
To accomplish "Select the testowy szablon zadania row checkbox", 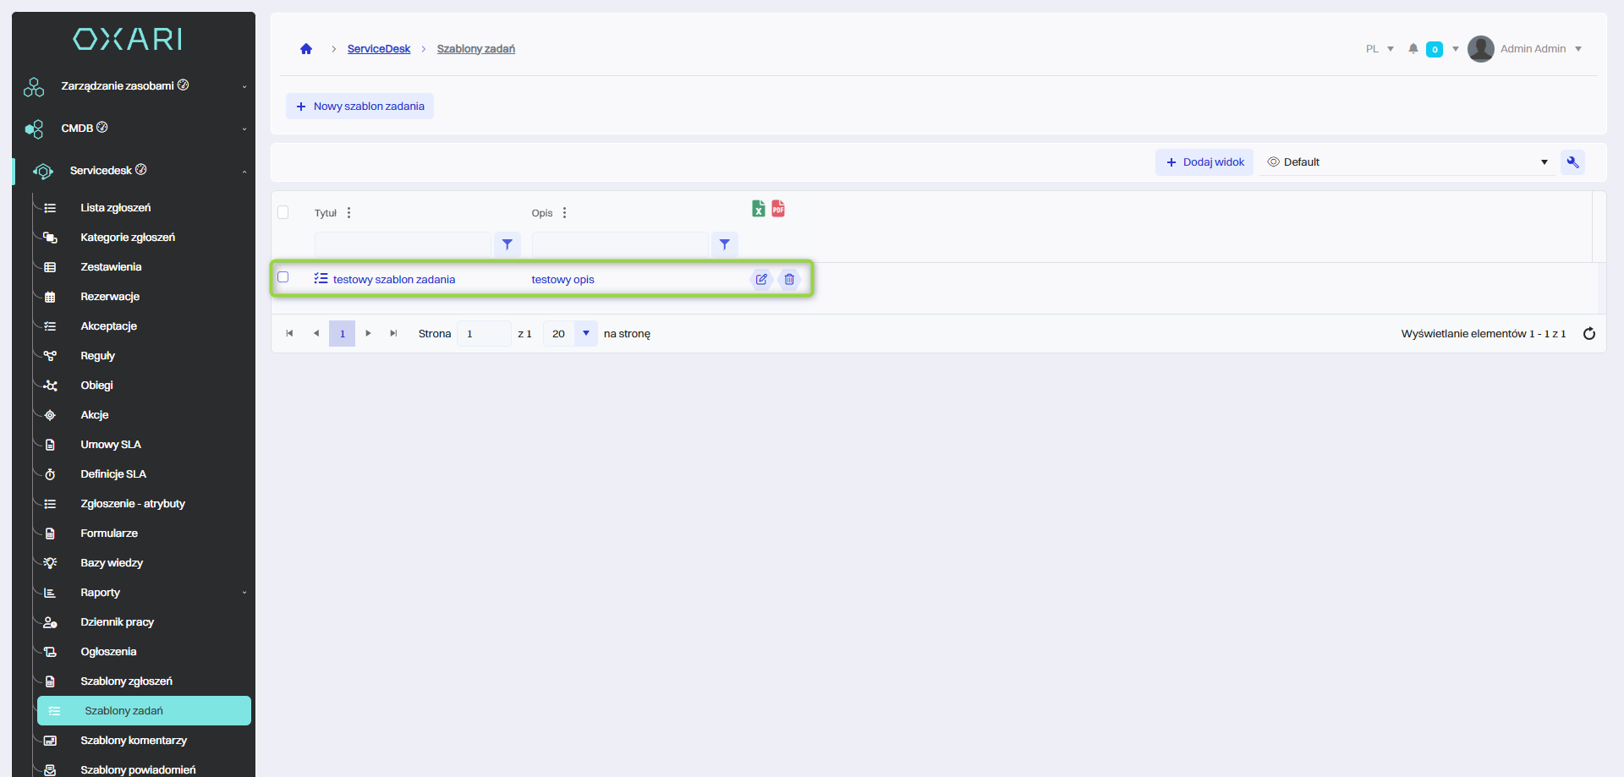I will click(x=283, y=277).
